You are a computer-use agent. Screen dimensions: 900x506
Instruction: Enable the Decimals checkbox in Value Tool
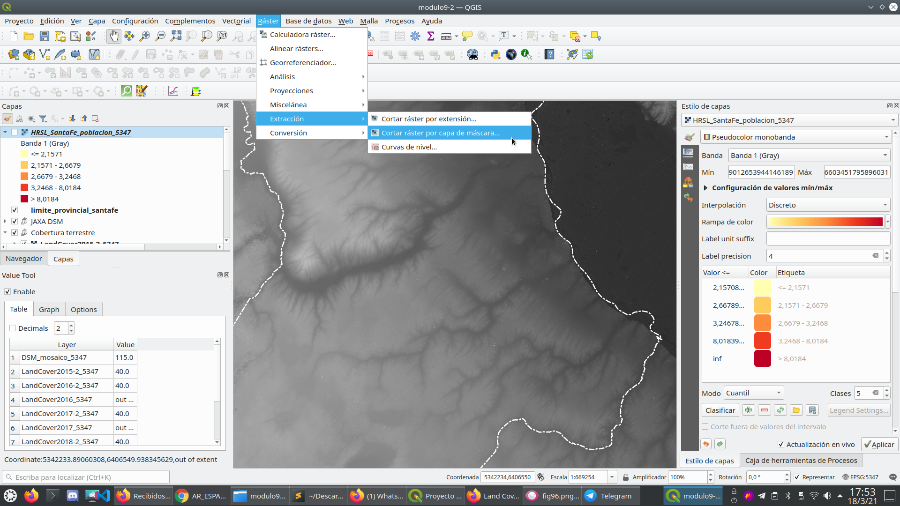click(x=12, y=328)
